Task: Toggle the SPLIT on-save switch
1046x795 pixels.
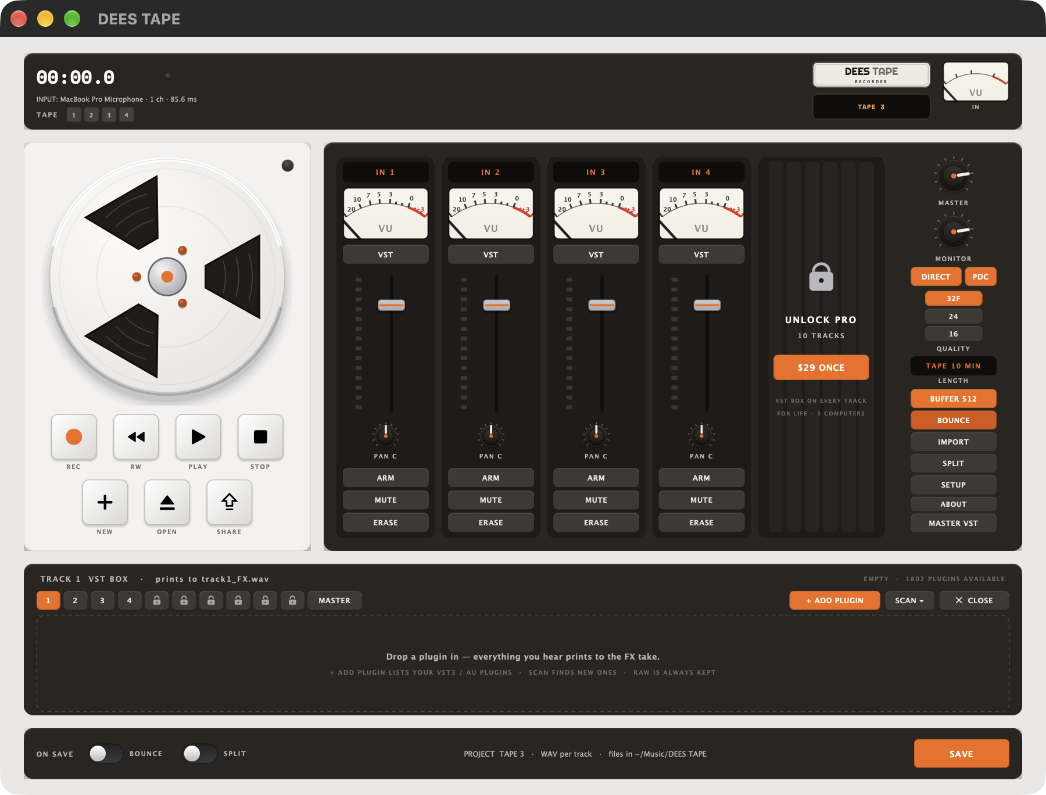Action: [200, 754]
